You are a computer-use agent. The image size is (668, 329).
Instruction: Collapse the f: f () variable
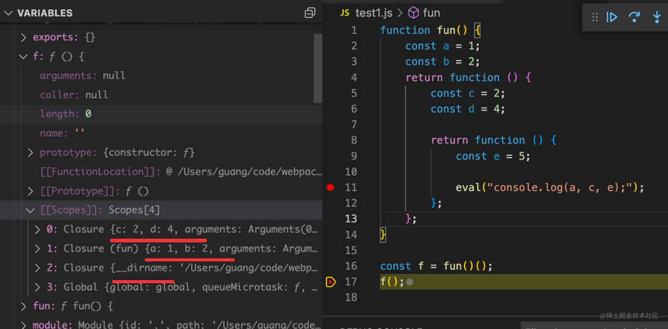coord(24,56)
